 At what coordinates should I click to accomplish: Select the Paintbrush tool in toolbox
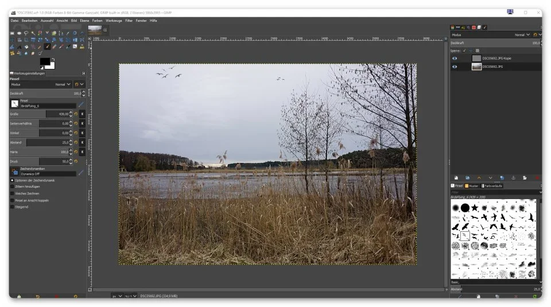pyautogui.click(x=47, y=46)
